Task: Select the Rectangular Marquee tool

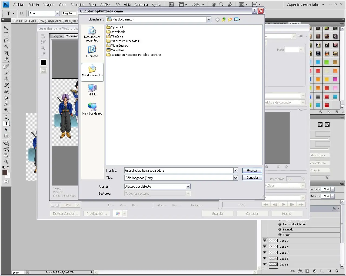Action: (6, 34)
